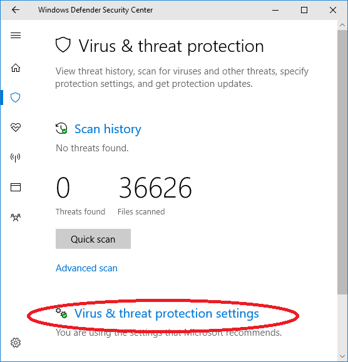Maximize the Windows Defender Security Center window

pyautogui.click(x=304, y=10)
